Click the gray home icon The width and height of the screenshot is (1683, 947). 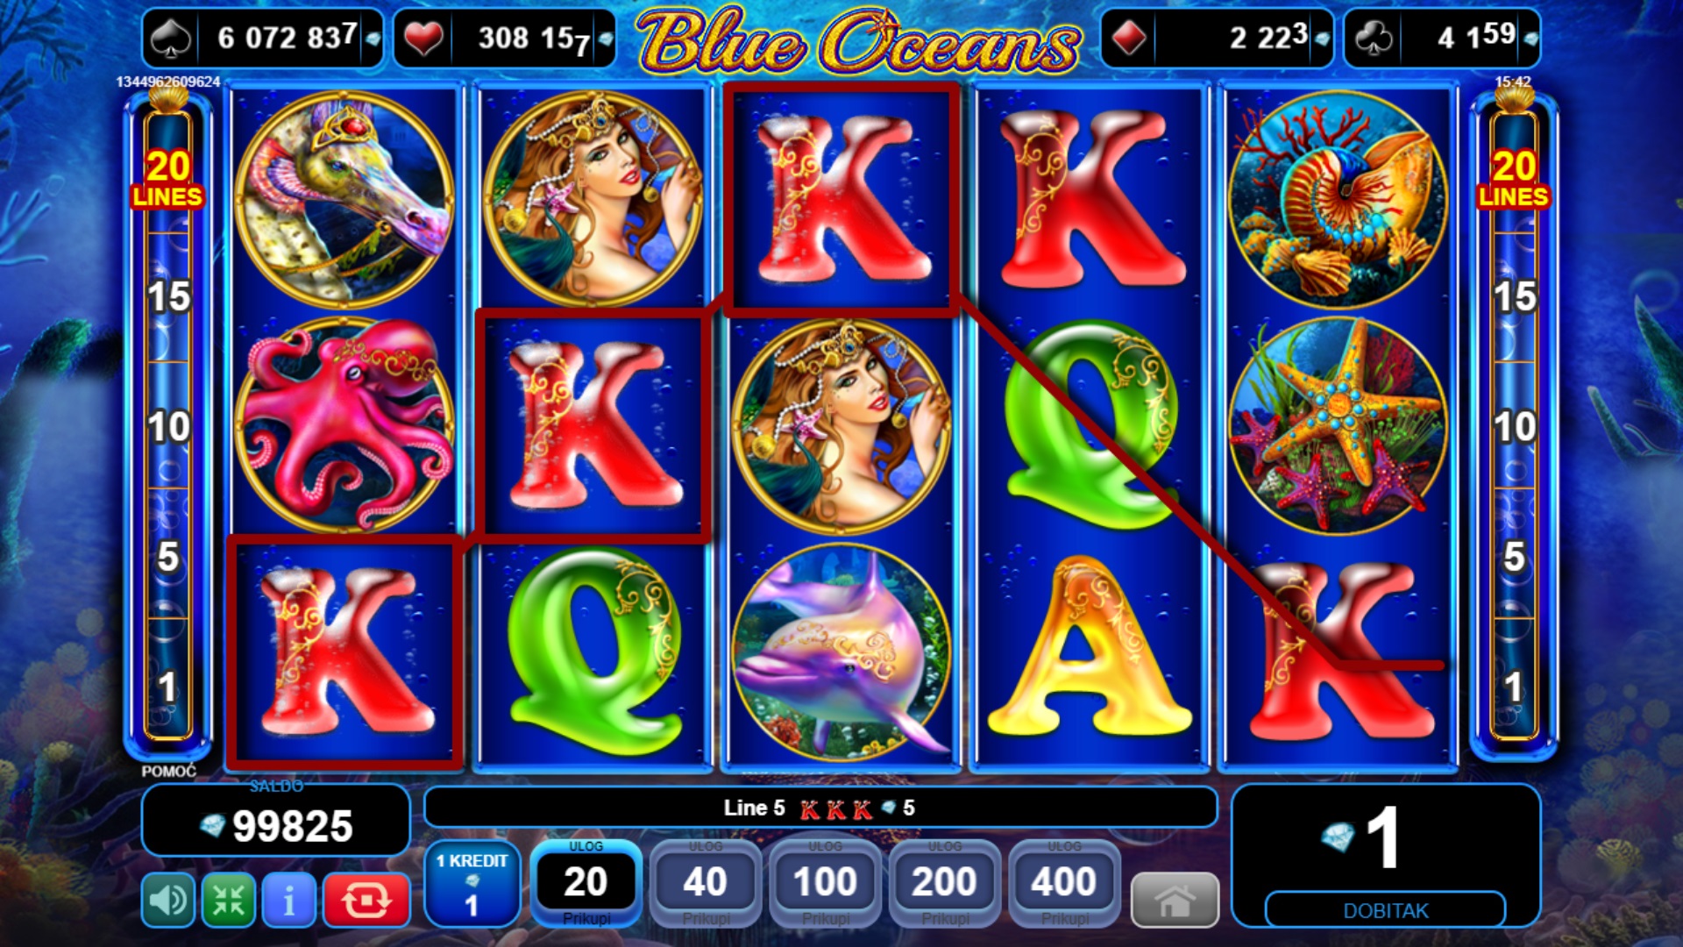pos(1175,900)
